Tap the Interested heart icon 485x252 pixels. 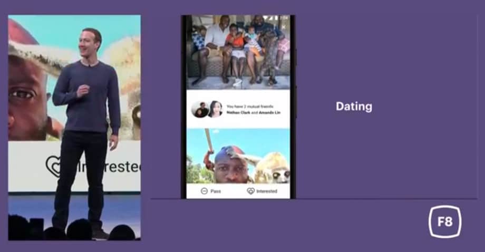[x=251, y=191]
